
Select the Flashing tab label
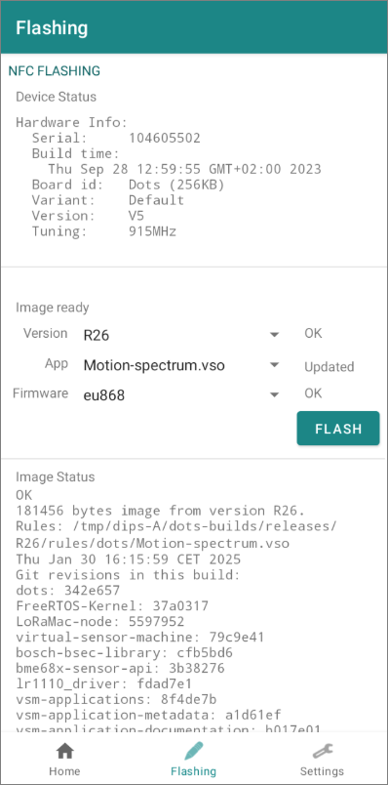point(193,770)
